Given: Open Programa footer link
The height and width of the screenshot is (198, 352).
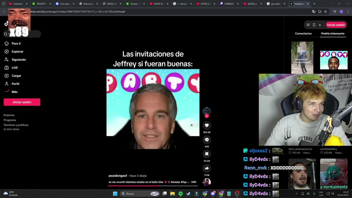Looking at the screenshot, I should [10, 120].
